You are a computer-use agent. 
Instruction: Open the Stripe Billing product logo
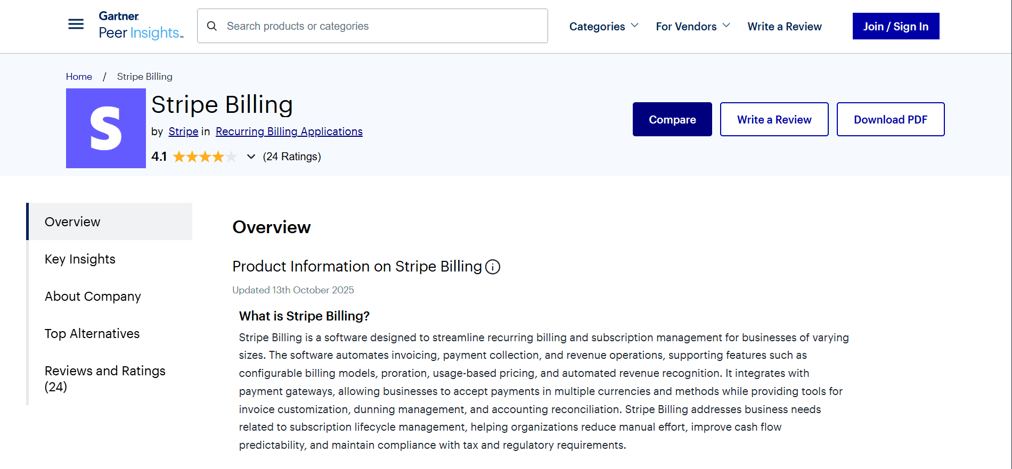tap(106, 128)
